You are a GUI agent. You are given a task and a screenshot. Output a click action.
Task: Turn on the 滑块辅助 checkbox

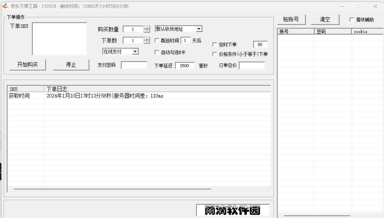click(352, 20)
